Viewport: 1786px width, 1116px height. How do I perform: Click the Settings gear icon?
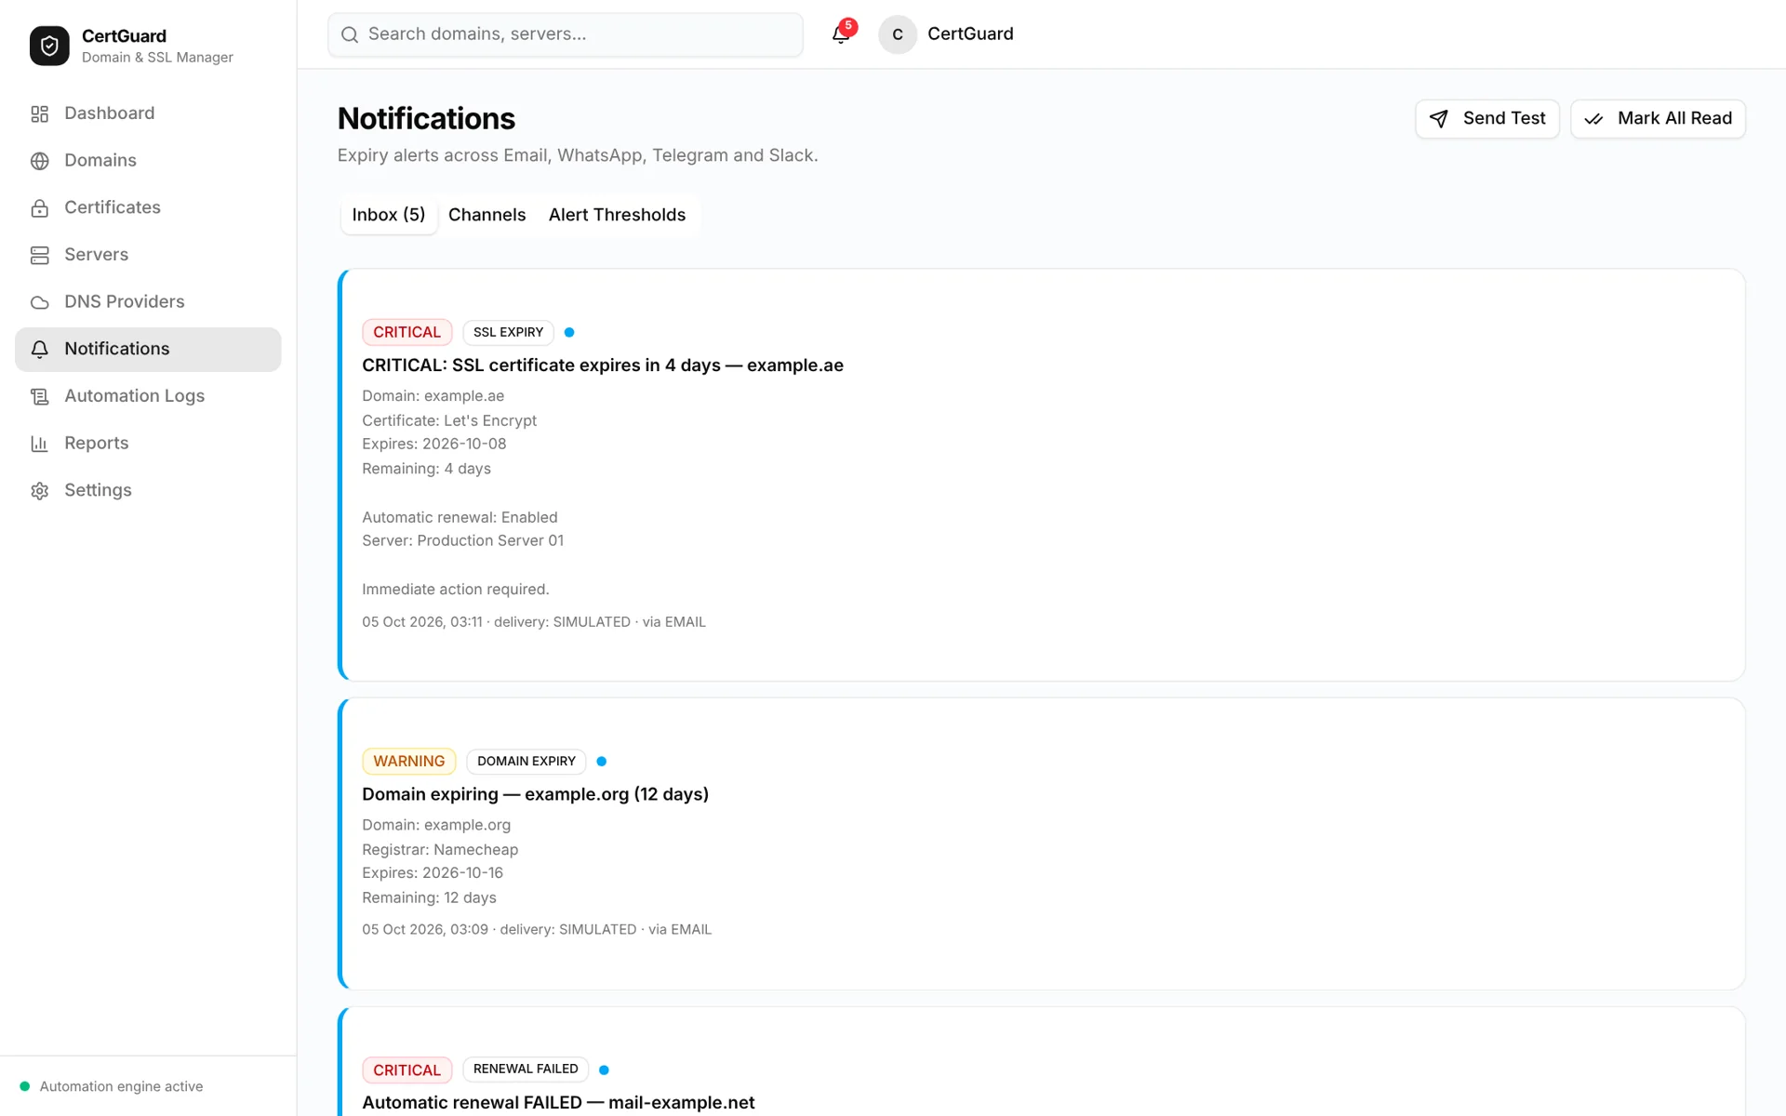pyautogui.click(x=39, y=491)
